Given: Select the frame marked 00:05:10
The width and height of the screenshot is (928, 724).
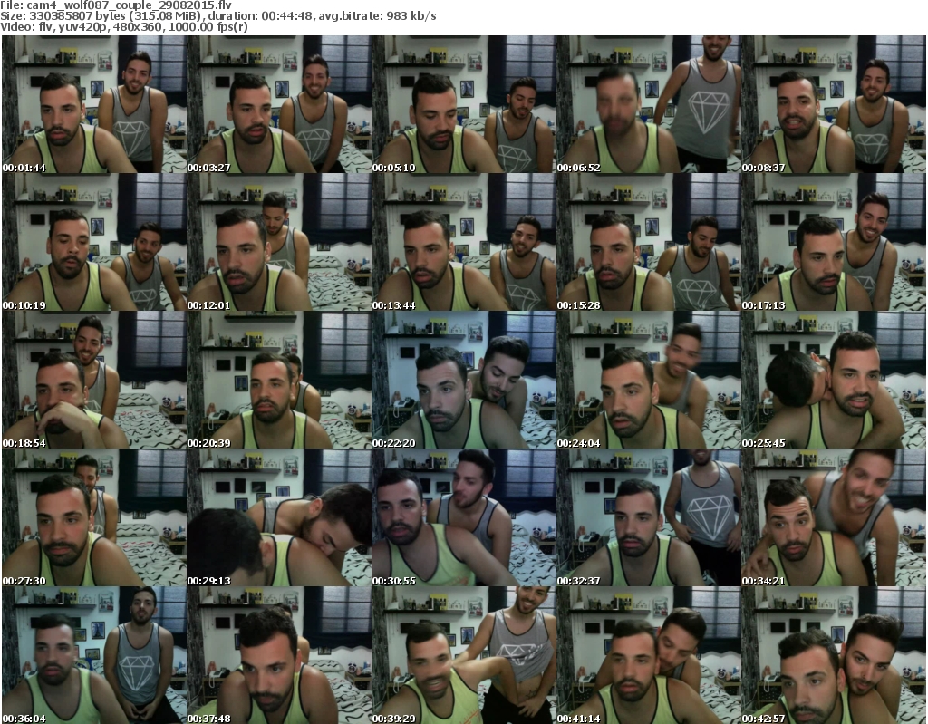Looking at the screenshot, I should tap(463, 104).
